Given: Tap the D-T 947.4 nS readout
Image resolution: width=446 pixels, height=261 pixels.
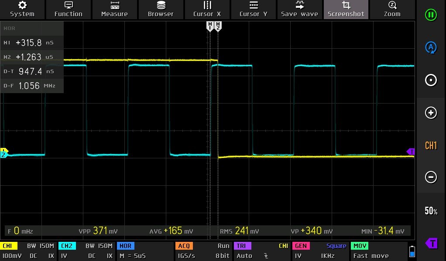Looking at the screenshot, I should pos(32,71).
